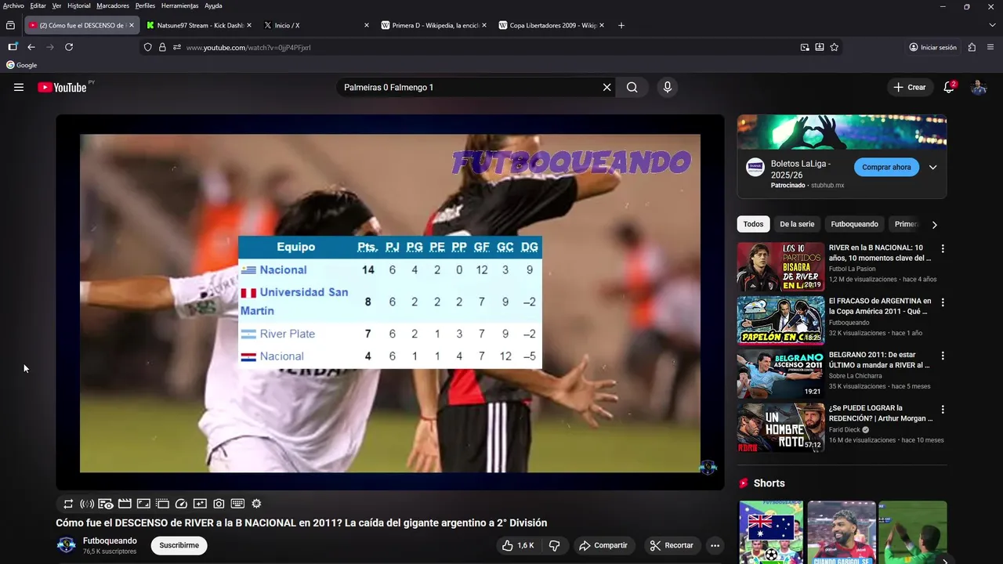This screenshot has width=1003, height=564.
Task: Toggle the volume boost icon
Action: [x=87, y=504]
